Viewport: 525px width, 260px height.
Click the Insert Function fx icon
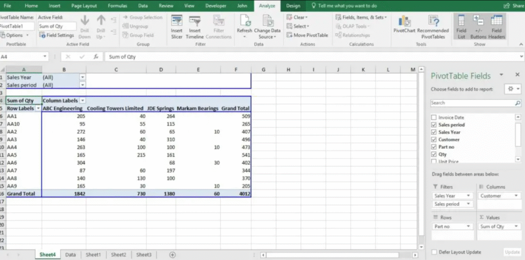96,57
